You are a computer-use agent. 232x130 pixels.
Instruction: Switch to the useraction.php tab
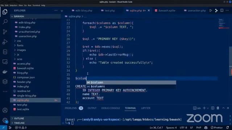click(195, 10)
